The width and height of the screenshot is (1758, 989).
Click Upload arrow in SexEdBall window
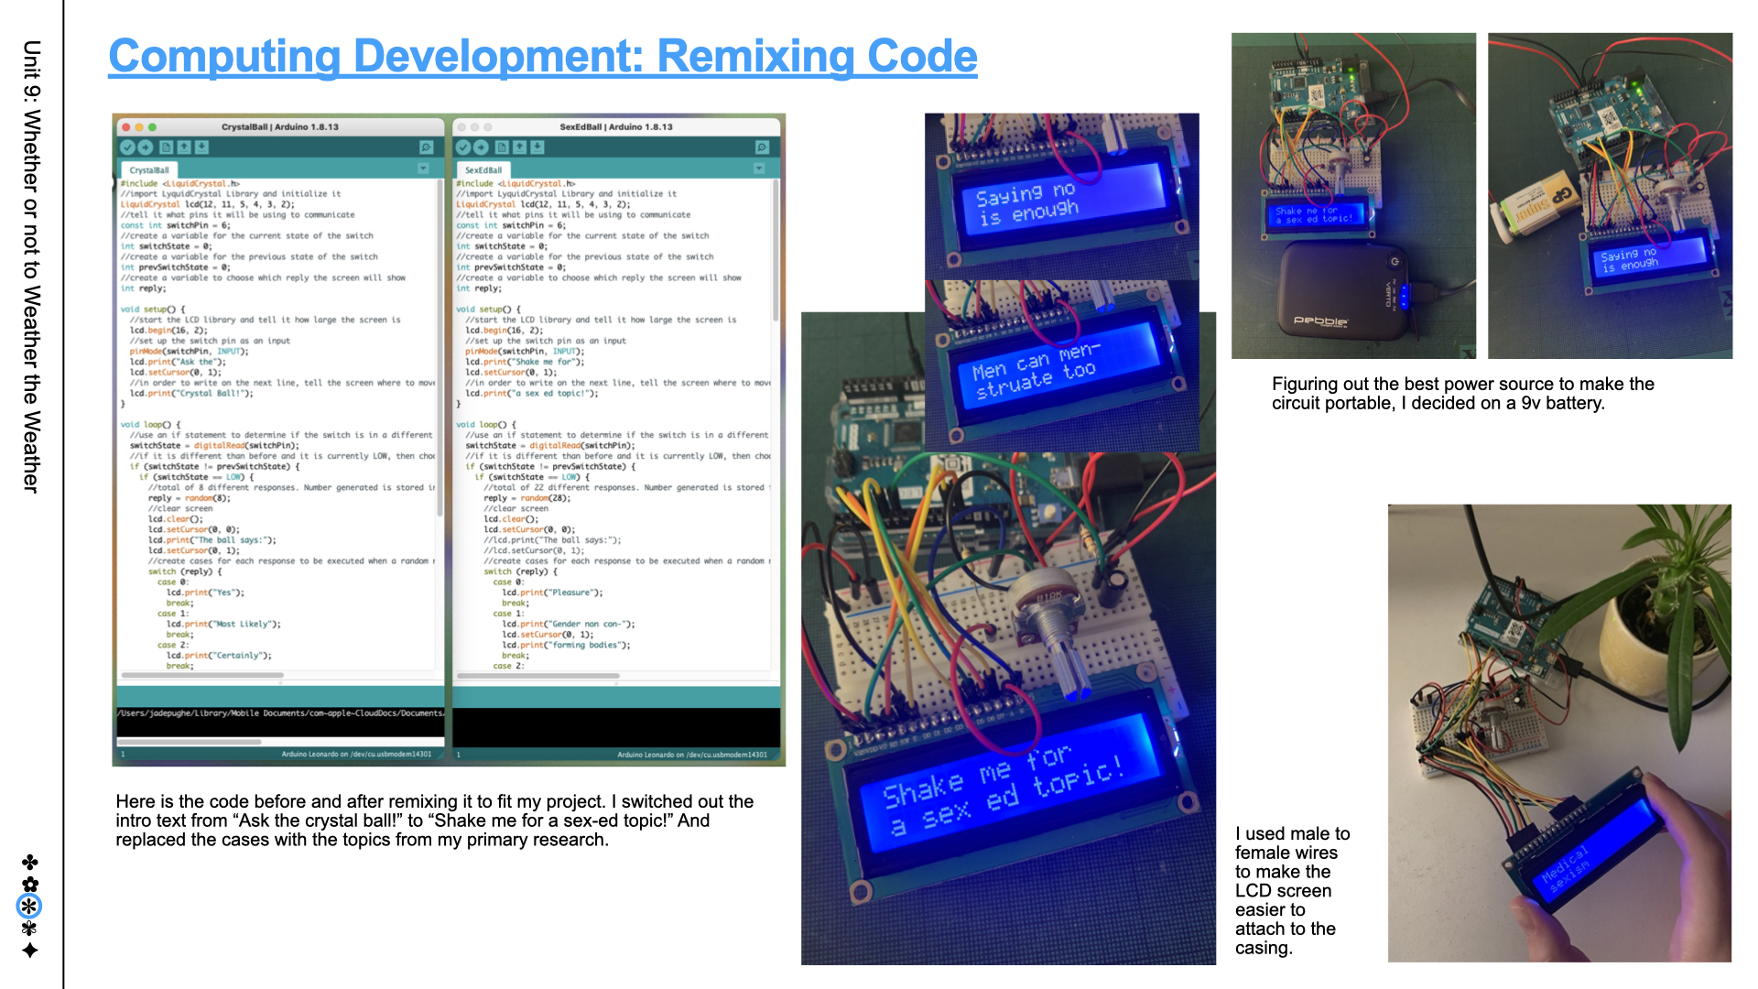[481, 147]
